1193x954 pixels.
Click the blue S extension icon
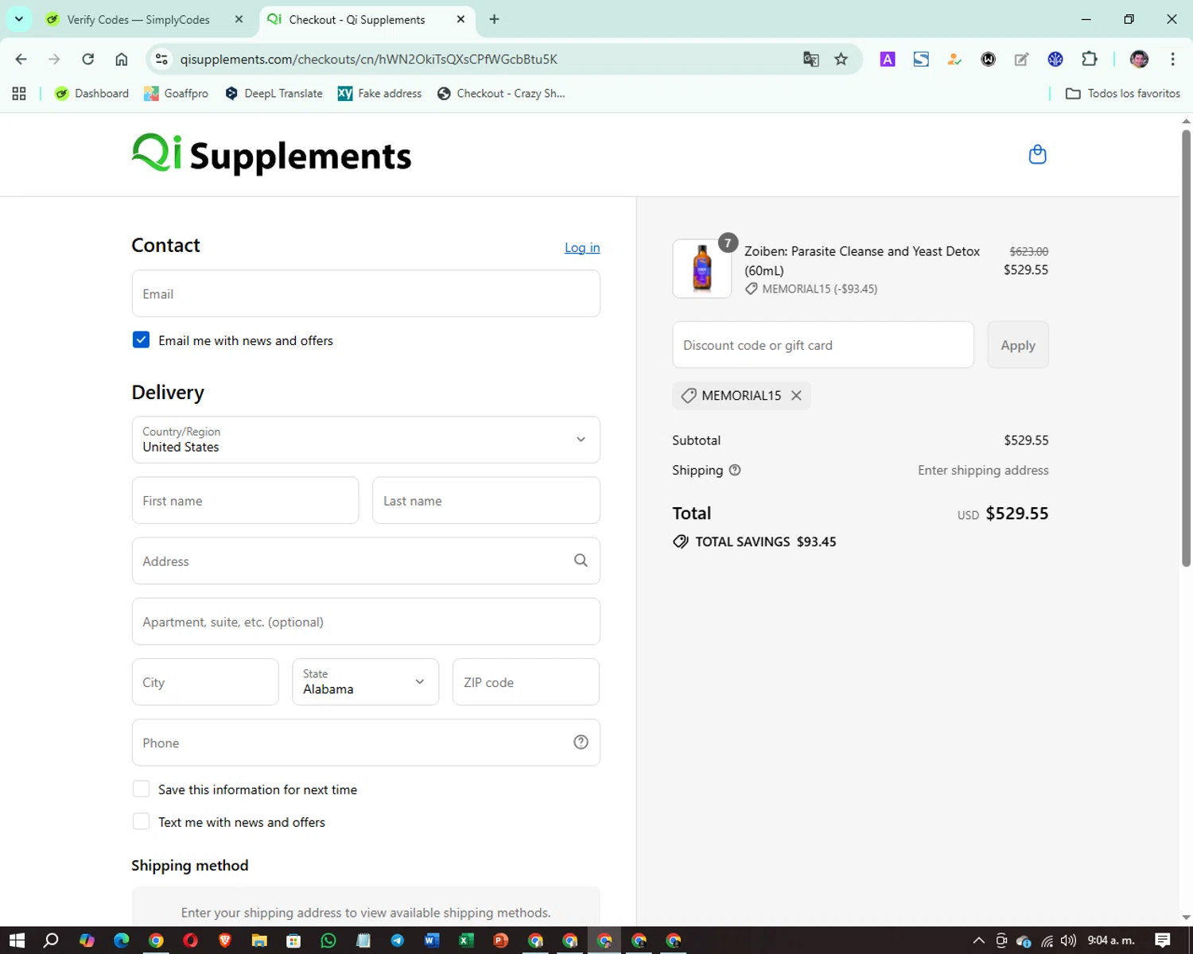[921, 59]
